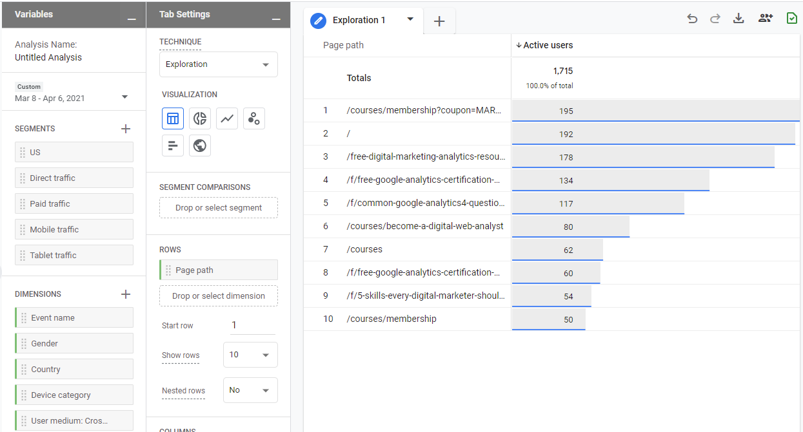Viewport: 803px width, 432px height.
Task: Click the undo arrow icon
Action: pos(692,19)
